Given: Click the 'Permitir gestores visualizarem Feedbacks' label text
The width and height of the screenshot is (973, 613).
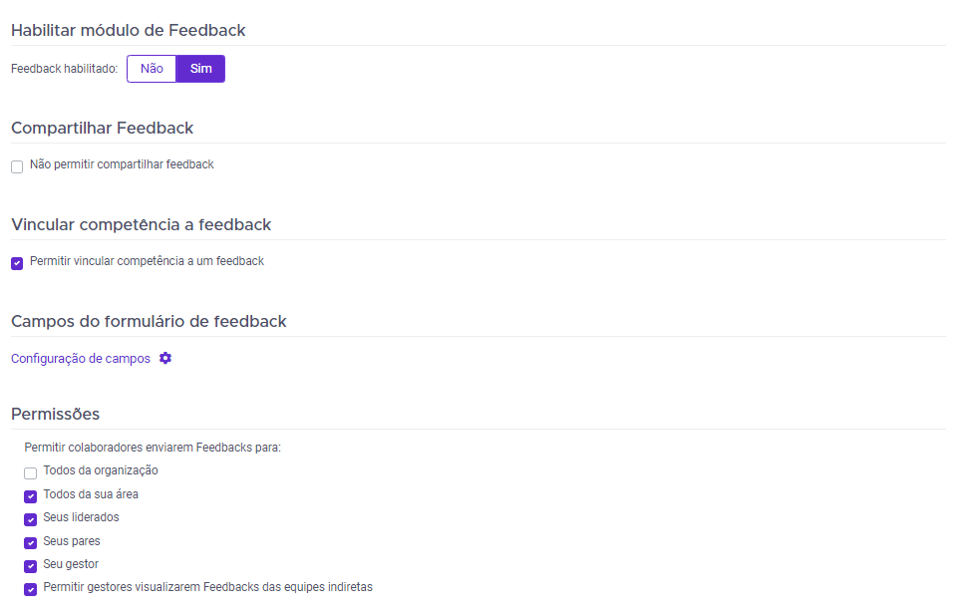Looking at the screenshot, I should pos(207,587).
